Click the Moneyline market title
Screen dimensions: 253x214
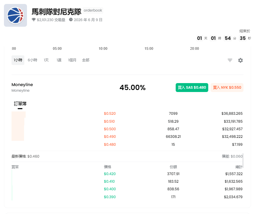(x=22, y=85)
